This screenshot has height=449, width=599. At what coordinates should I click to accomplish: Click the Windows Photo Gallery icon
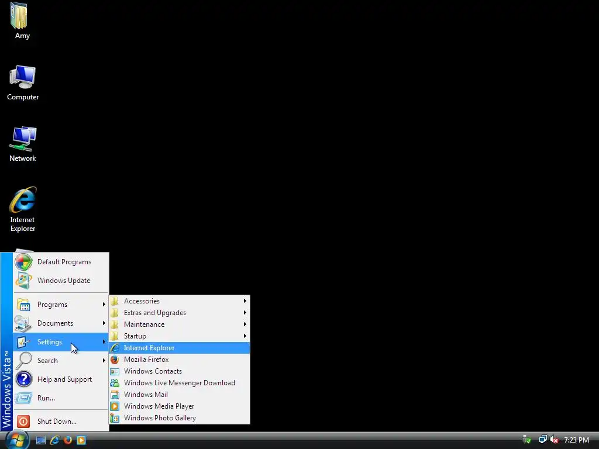point(115,418)
